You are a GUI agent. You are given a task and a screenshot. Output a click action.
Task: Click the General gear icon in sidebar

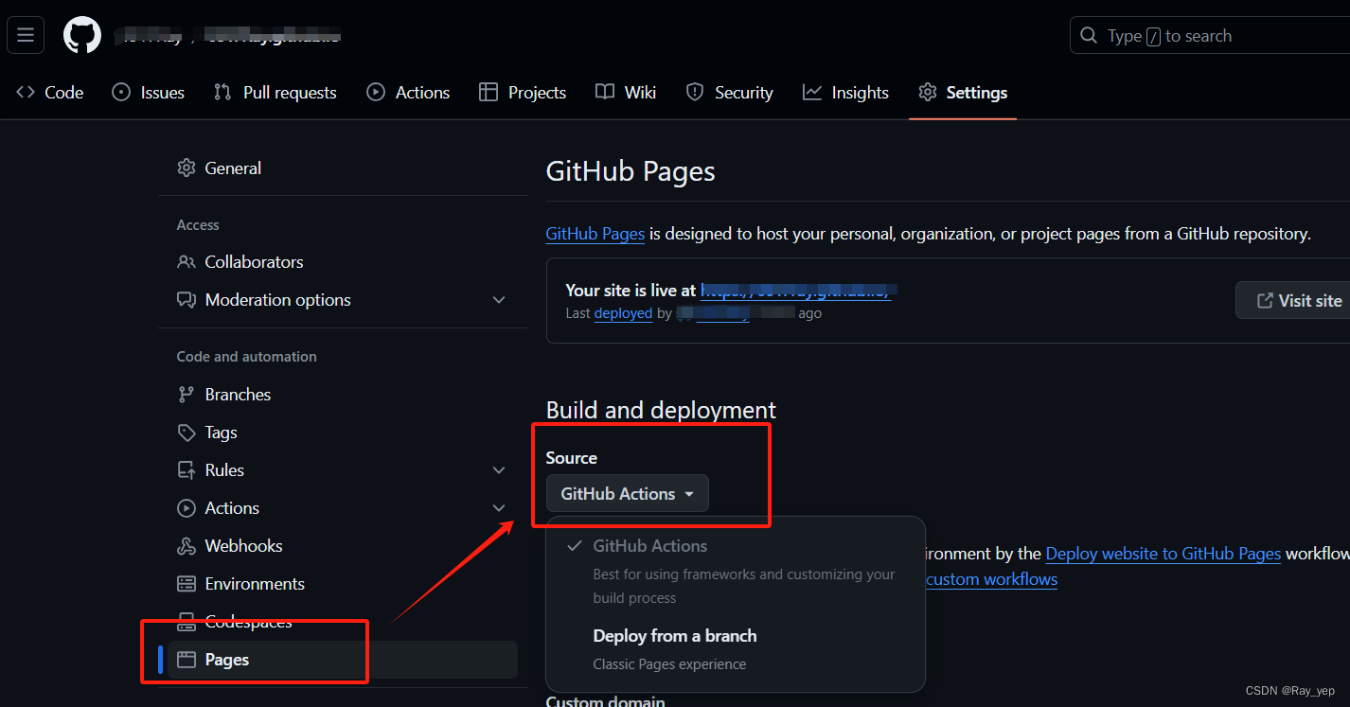[187, 168]
